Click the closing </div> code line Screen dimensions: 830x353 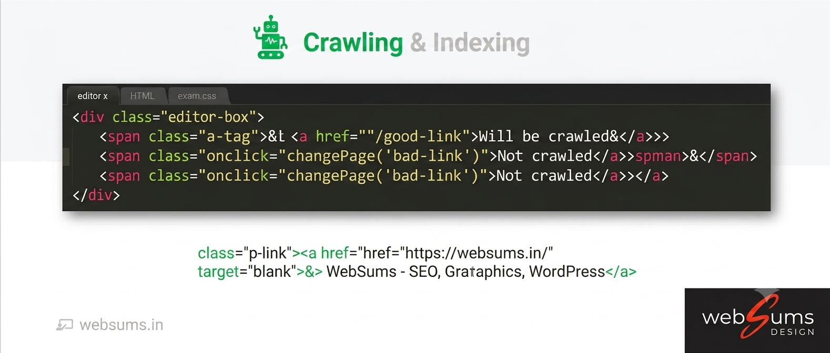(x=96, y=195)
